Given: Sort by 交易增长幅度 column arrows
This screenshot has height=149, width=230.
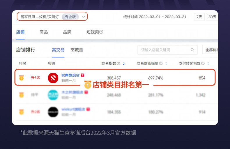Looking at the screenshot, I should [166, 63].
